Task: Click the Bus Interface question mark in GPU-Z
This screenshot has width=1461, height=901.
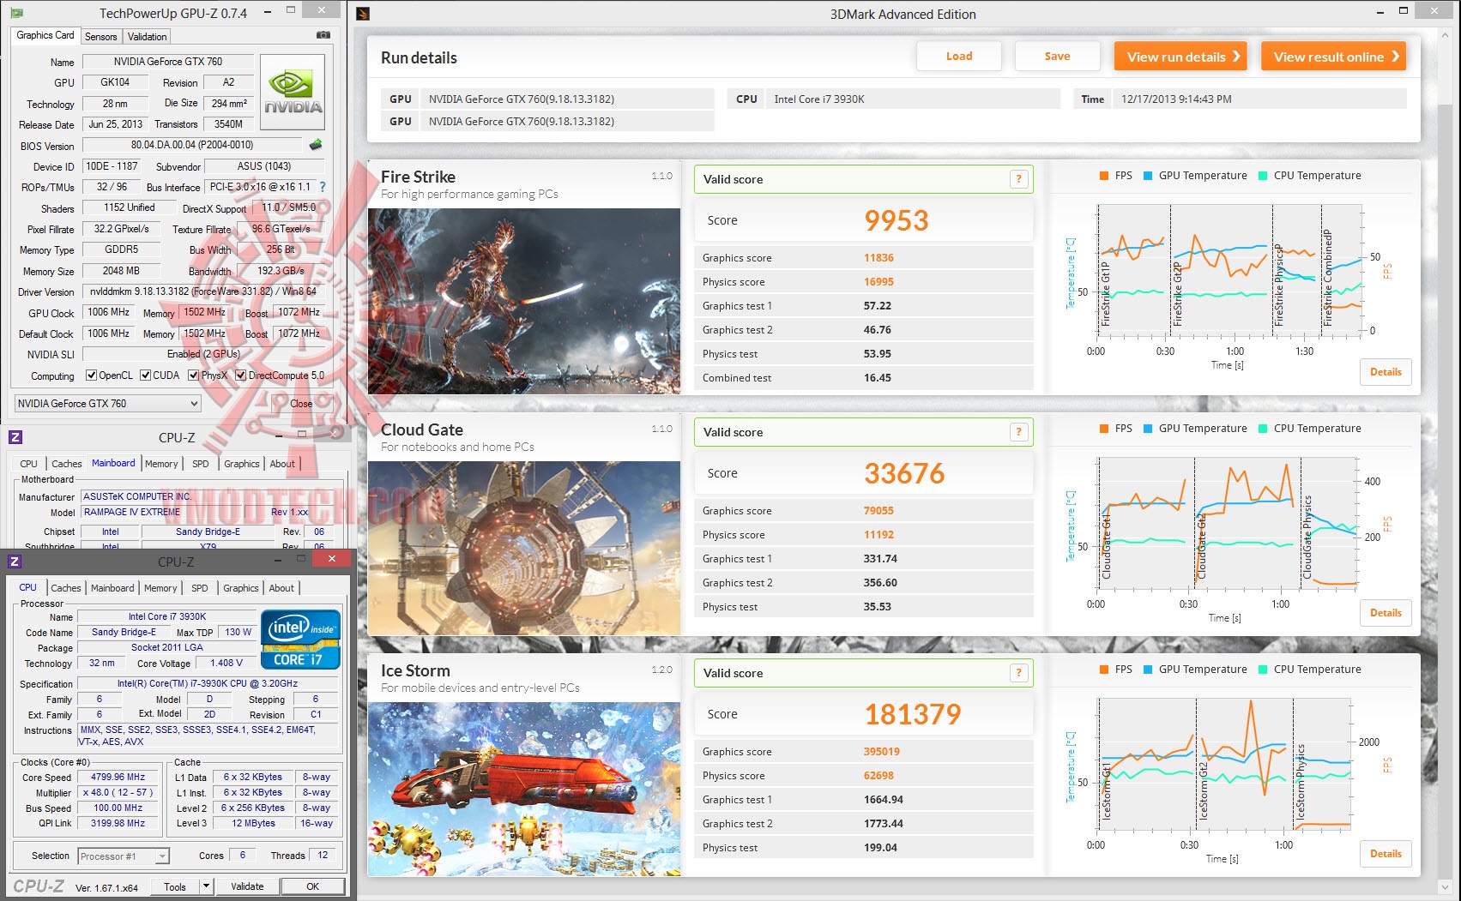Action: point(323,187)
